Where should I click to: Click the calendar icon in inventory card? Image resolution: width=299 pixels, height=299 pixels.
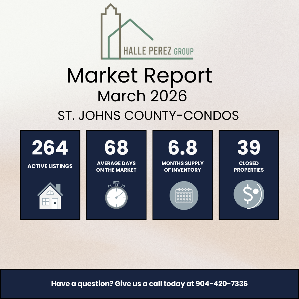(x=184, y=195)
